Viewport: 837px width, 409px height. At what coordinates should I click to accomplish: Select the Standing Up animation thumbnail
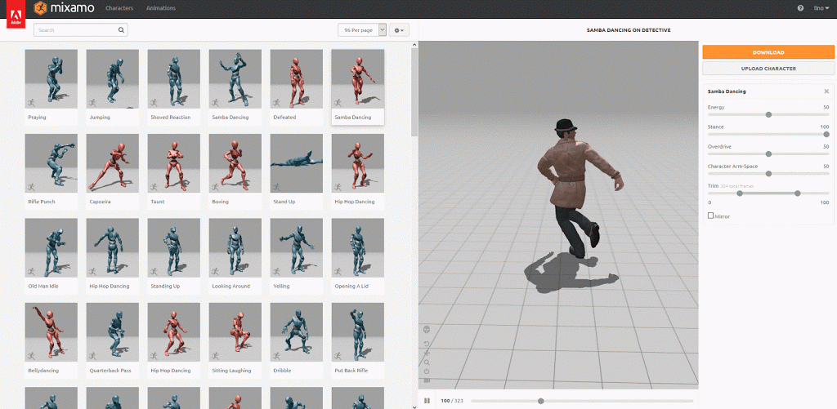(x=173, y=248)
